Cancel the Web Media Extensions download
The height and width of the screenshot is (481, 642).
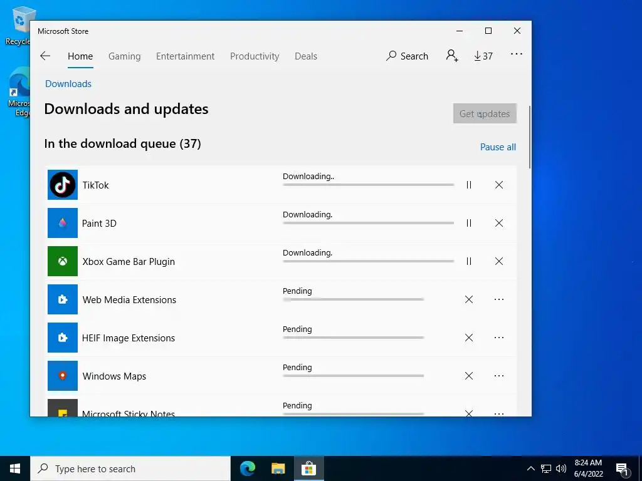point(469,299)
